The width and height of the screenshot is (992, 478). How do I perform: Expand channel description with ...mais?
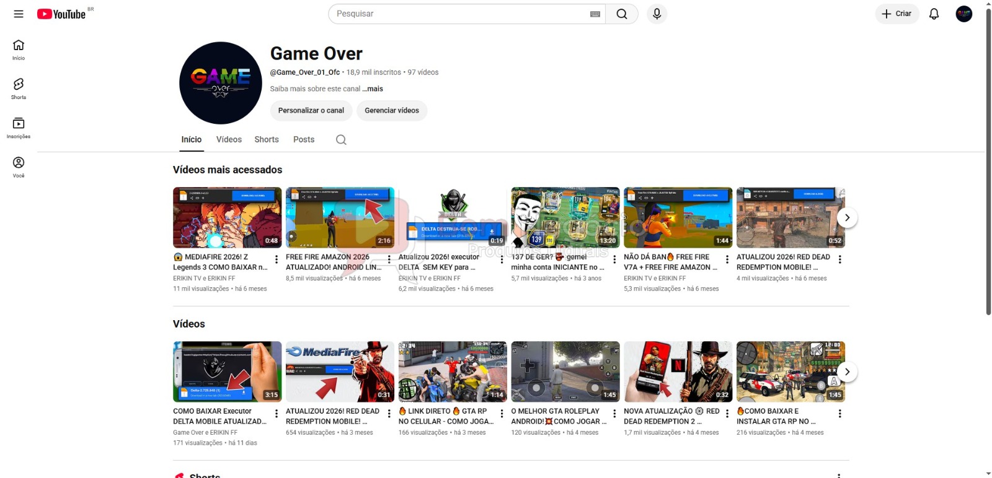[373, 89]
